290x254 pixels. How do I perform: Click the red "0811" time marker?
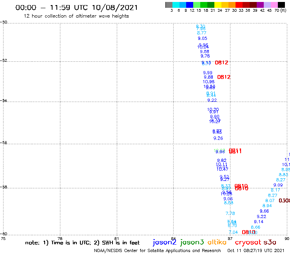[x=235, y=151]
